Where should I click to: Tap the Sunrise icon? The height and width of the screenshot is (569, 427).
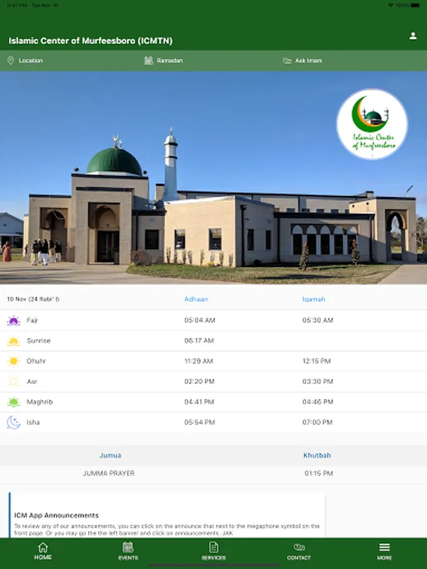pos(13,341)
